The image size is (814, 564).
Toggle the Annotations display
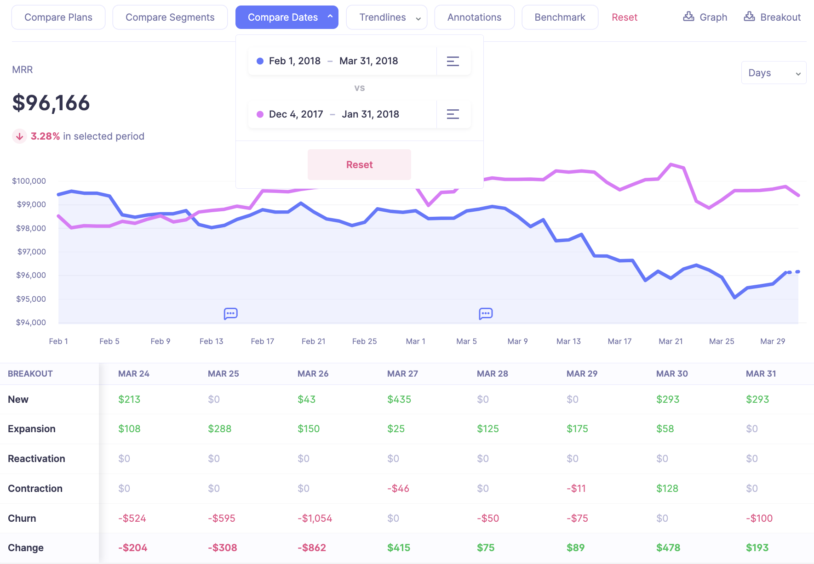(474, 17)
